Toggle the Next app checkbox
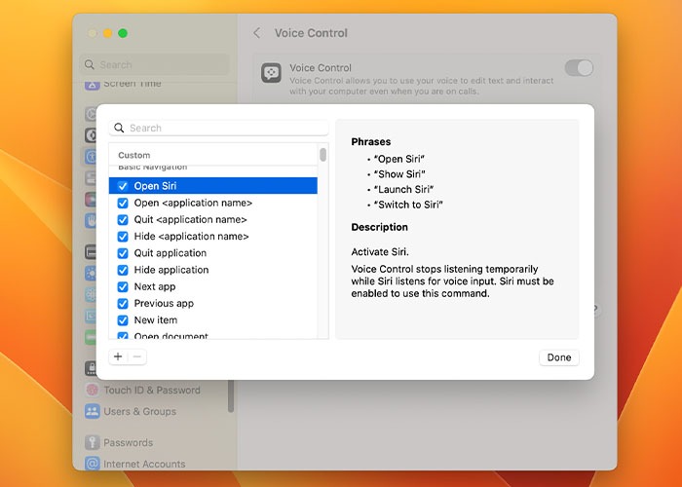Screen dimensions: 682x487 [123, 287]
